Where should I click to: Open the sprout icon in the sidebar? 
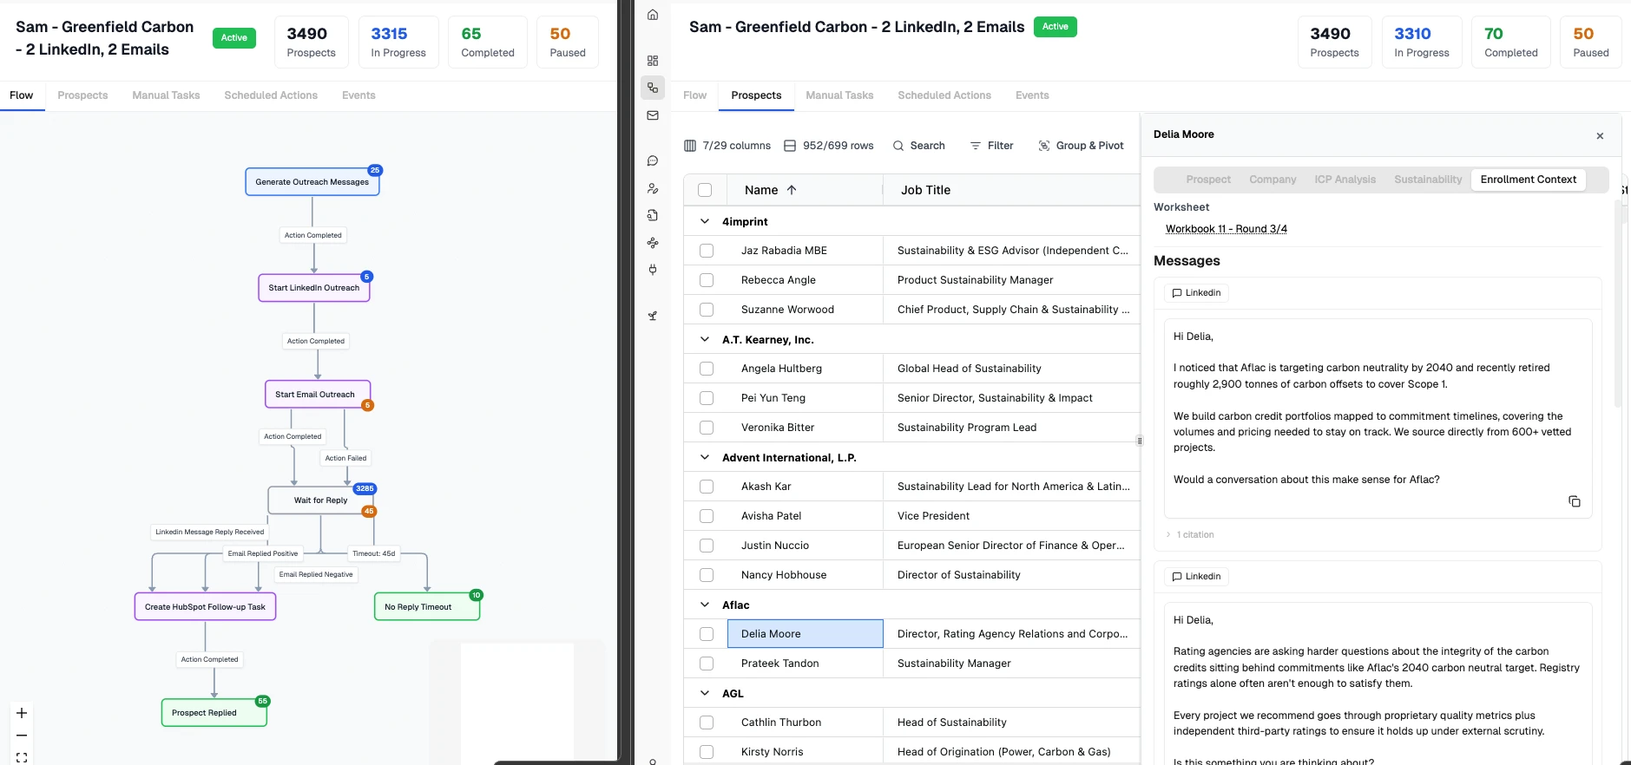pyautogui.click(x=653, y=316)
